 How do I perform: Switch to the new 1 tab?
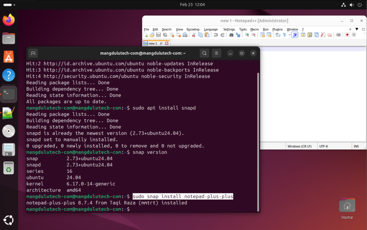(x=152, y=43)
